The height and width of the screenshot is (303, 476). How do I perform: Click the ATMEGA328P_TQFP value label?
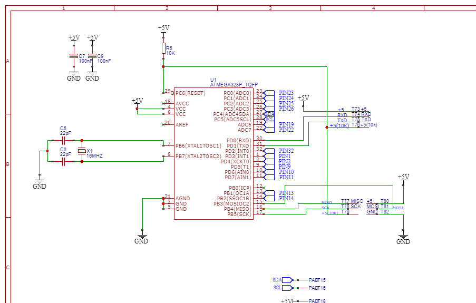click(234, 85)
